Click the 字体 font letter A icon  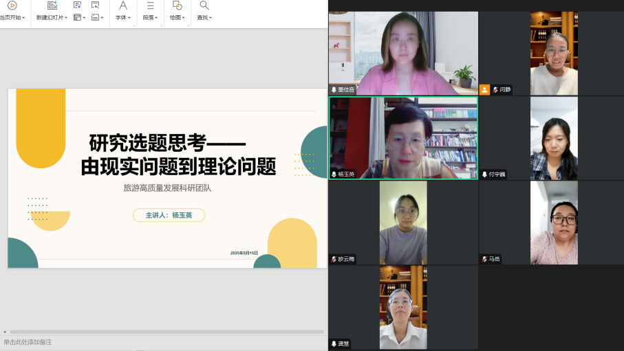click(x=123, y=5)
